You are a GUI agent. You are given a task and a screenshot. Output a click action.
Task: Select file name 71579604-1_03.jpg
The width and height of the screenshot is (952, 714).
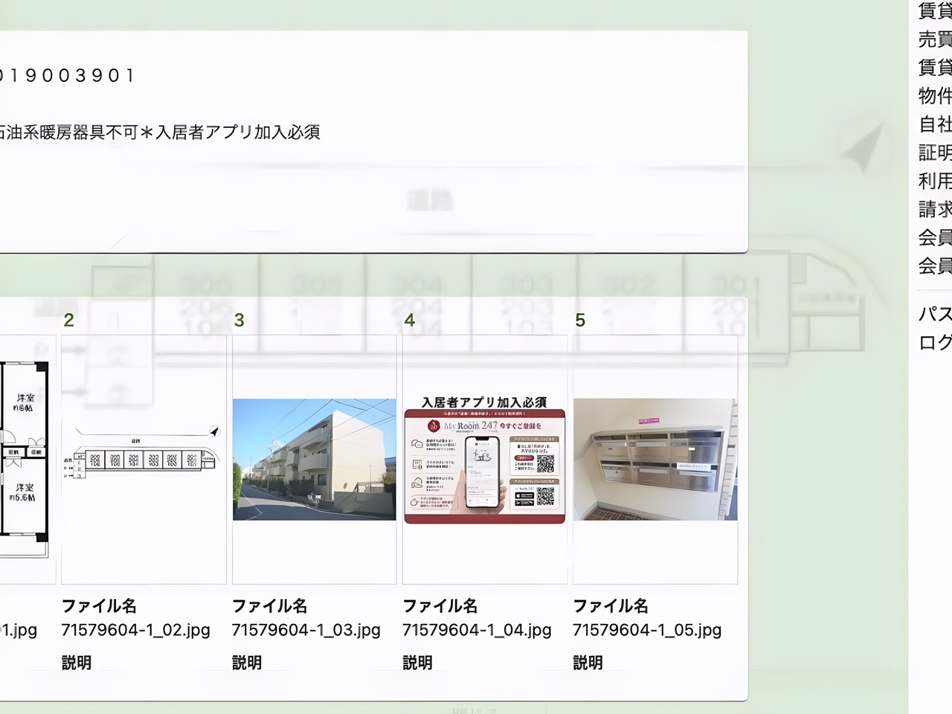click(306, 631)
